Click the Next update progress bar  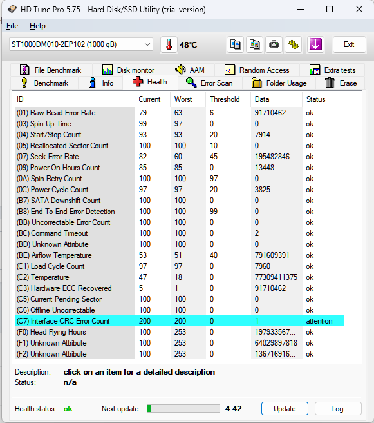point(183,409)
